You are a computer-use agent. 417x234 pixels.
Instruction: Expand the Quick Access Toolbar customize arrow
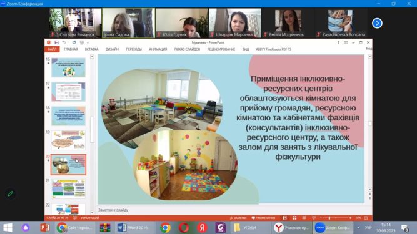88,42
